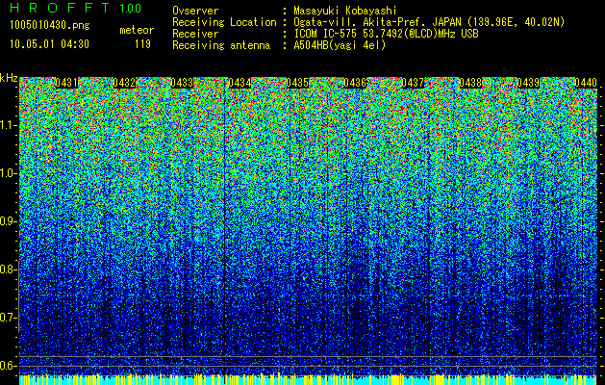This screenshot has height=385, width=605.
Task: Click the 0434 time marker
Action: 240,83
